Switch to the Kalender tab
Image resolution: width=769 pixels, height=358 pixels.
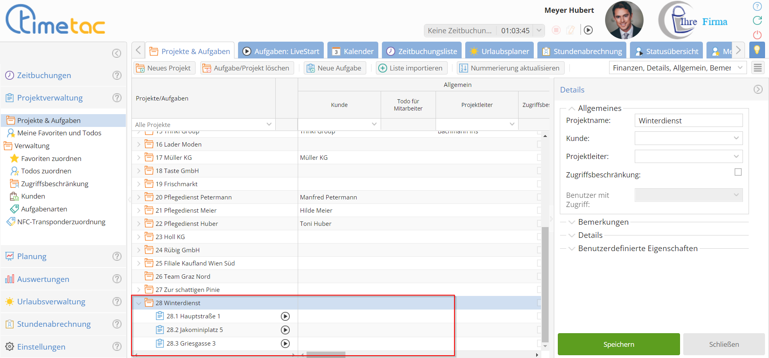353,51
